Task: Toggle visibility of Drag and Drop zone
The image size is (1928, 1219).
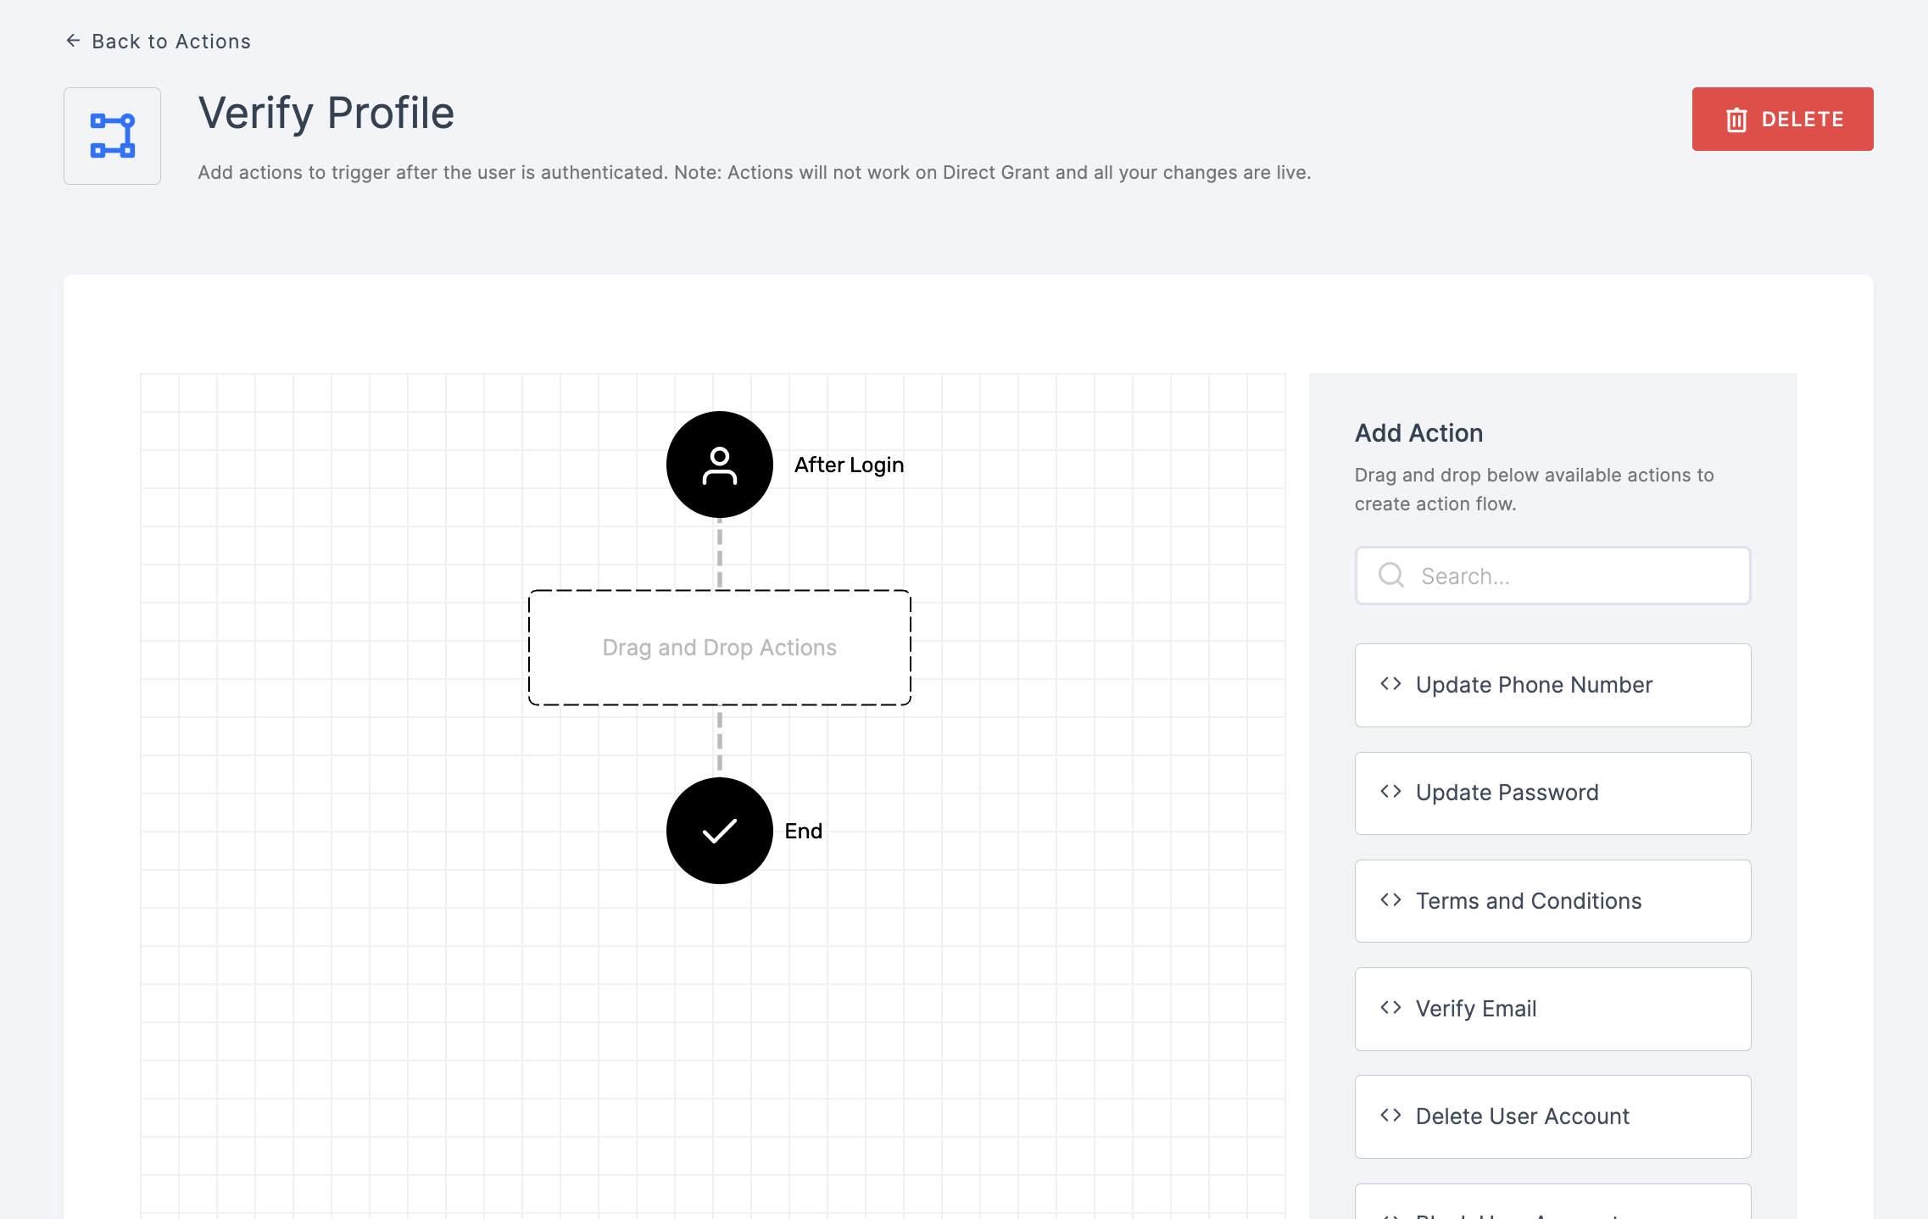Action: pyautogui.click(x=717, y=648)
